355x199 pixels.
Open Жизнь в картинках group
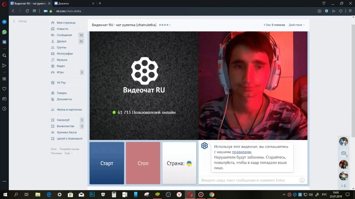click(69, 109)
